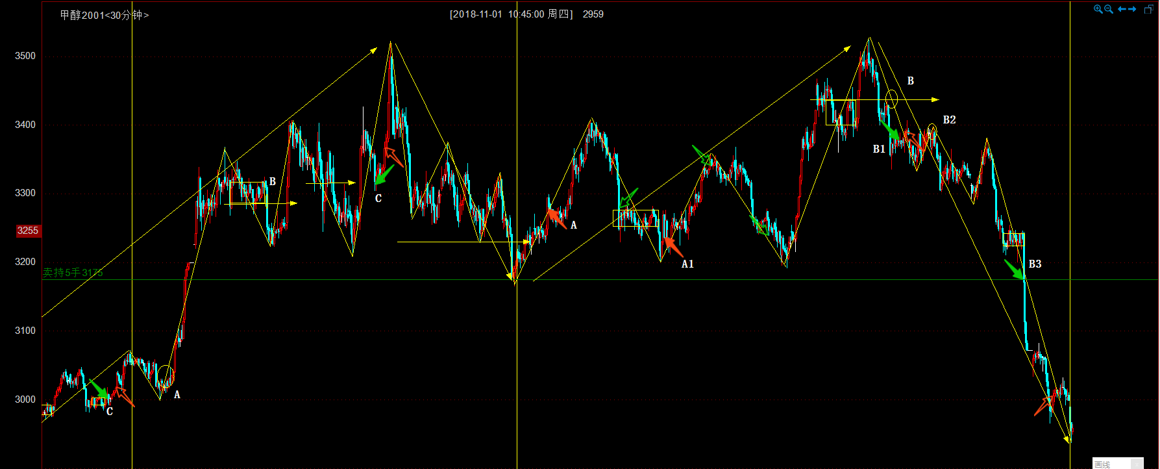Open the 画线 drawing tool panel
Image resolution: width=1160 pixels, height=469 pixels.
1103,464
